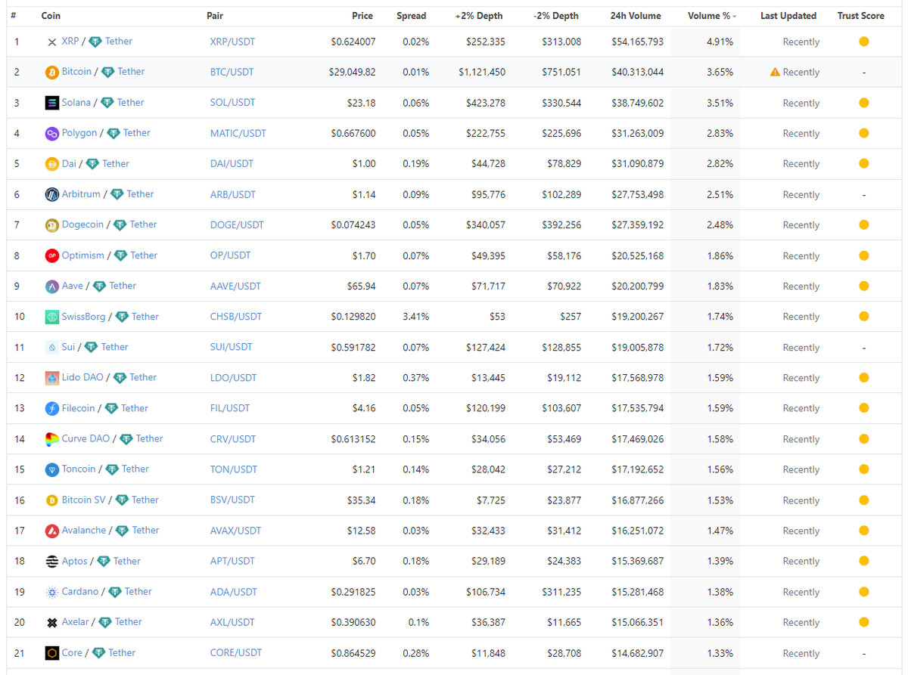Click the yellow trust score dot for XRP
This screenshot has height=675, width=908.
click(x=863, y=42)
